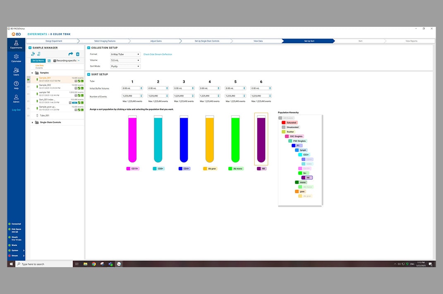Click the BD logo in the header
Image resolution: width=443 pixels, height=294 pixels.
click(16, 34)
